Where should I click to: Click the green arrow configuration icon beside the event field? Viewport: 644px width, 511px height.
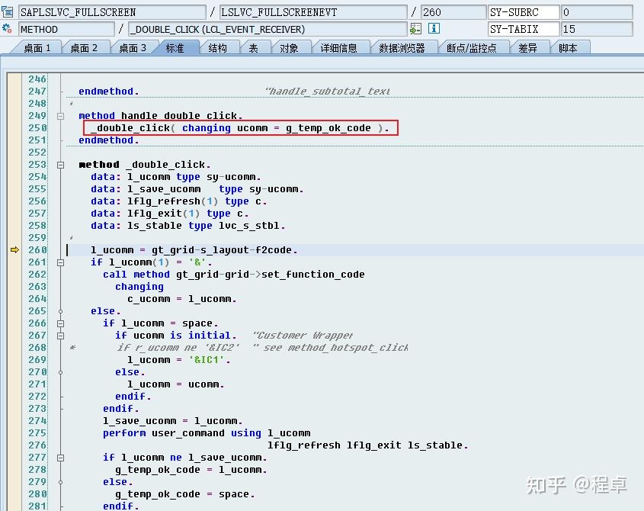click(415, 28)
